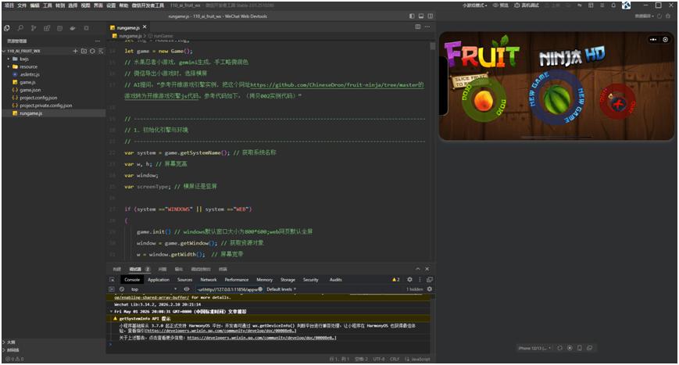
Task: Click the simulator capsule close target icon
Action: 666,39
